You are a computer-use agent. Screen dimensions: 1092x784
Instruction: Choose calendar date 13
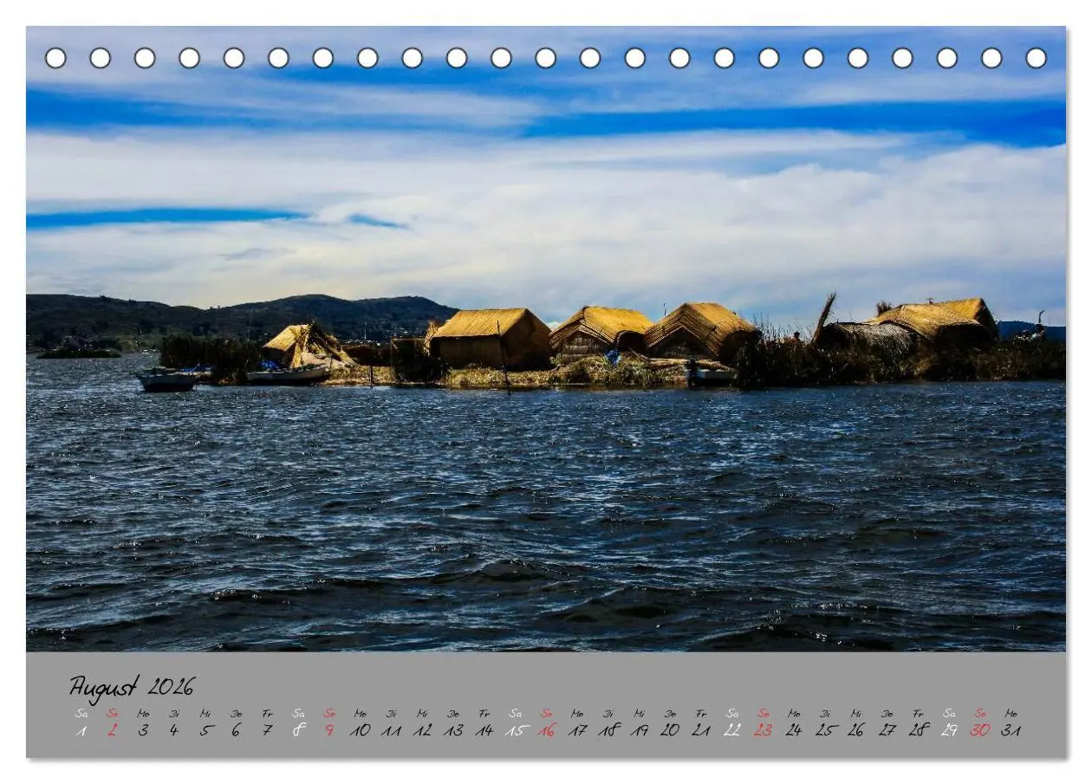[x=453, y=730]
